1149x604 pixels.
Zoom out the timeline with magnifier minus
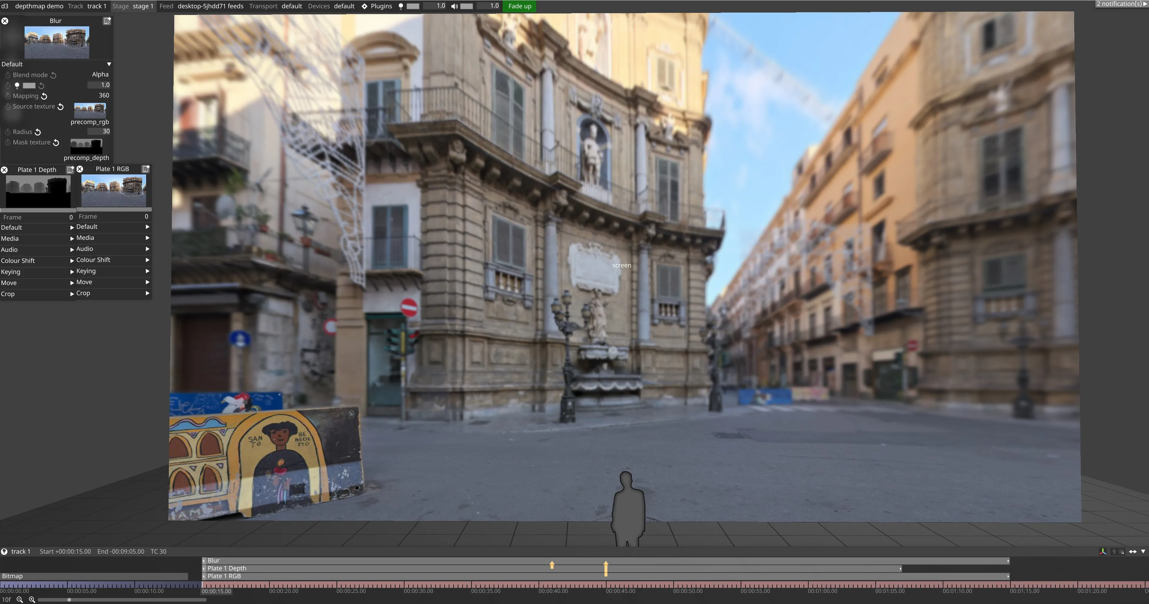click(x=20, y=600)
